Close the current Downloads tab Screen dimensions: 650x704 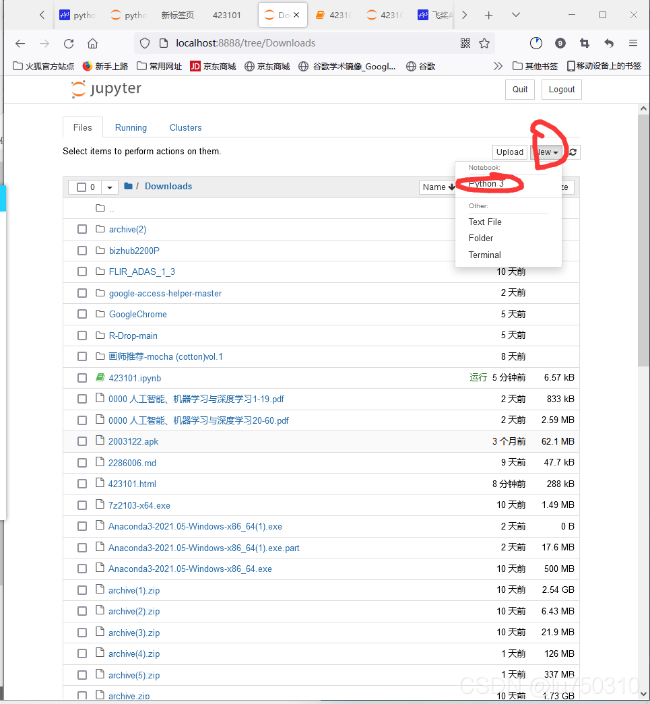[x=296, y=15]
